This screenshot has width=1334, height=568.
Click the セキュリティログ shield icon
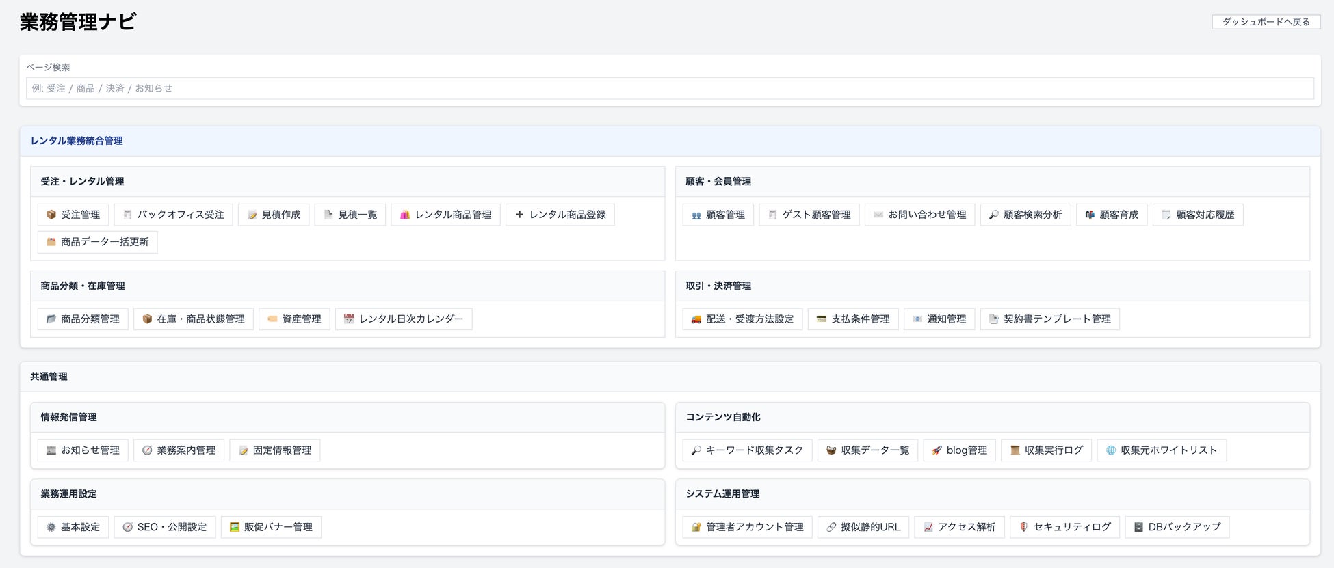coord(1024,527)
